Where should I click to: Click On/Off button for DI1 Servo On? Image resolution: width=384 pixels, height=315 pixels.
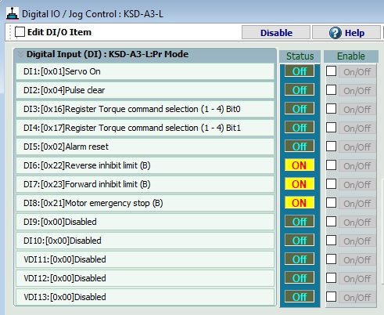pos(357,71)
